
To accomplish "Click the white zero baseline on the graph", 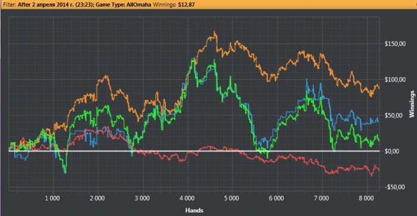I will click(x=194, y=151).
